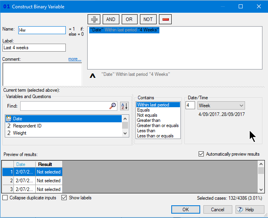Screen dimensions: 268x218
Task: Click Selected cases 132/4386 status text
Action: pyautogui.click(x=230, y=198)
